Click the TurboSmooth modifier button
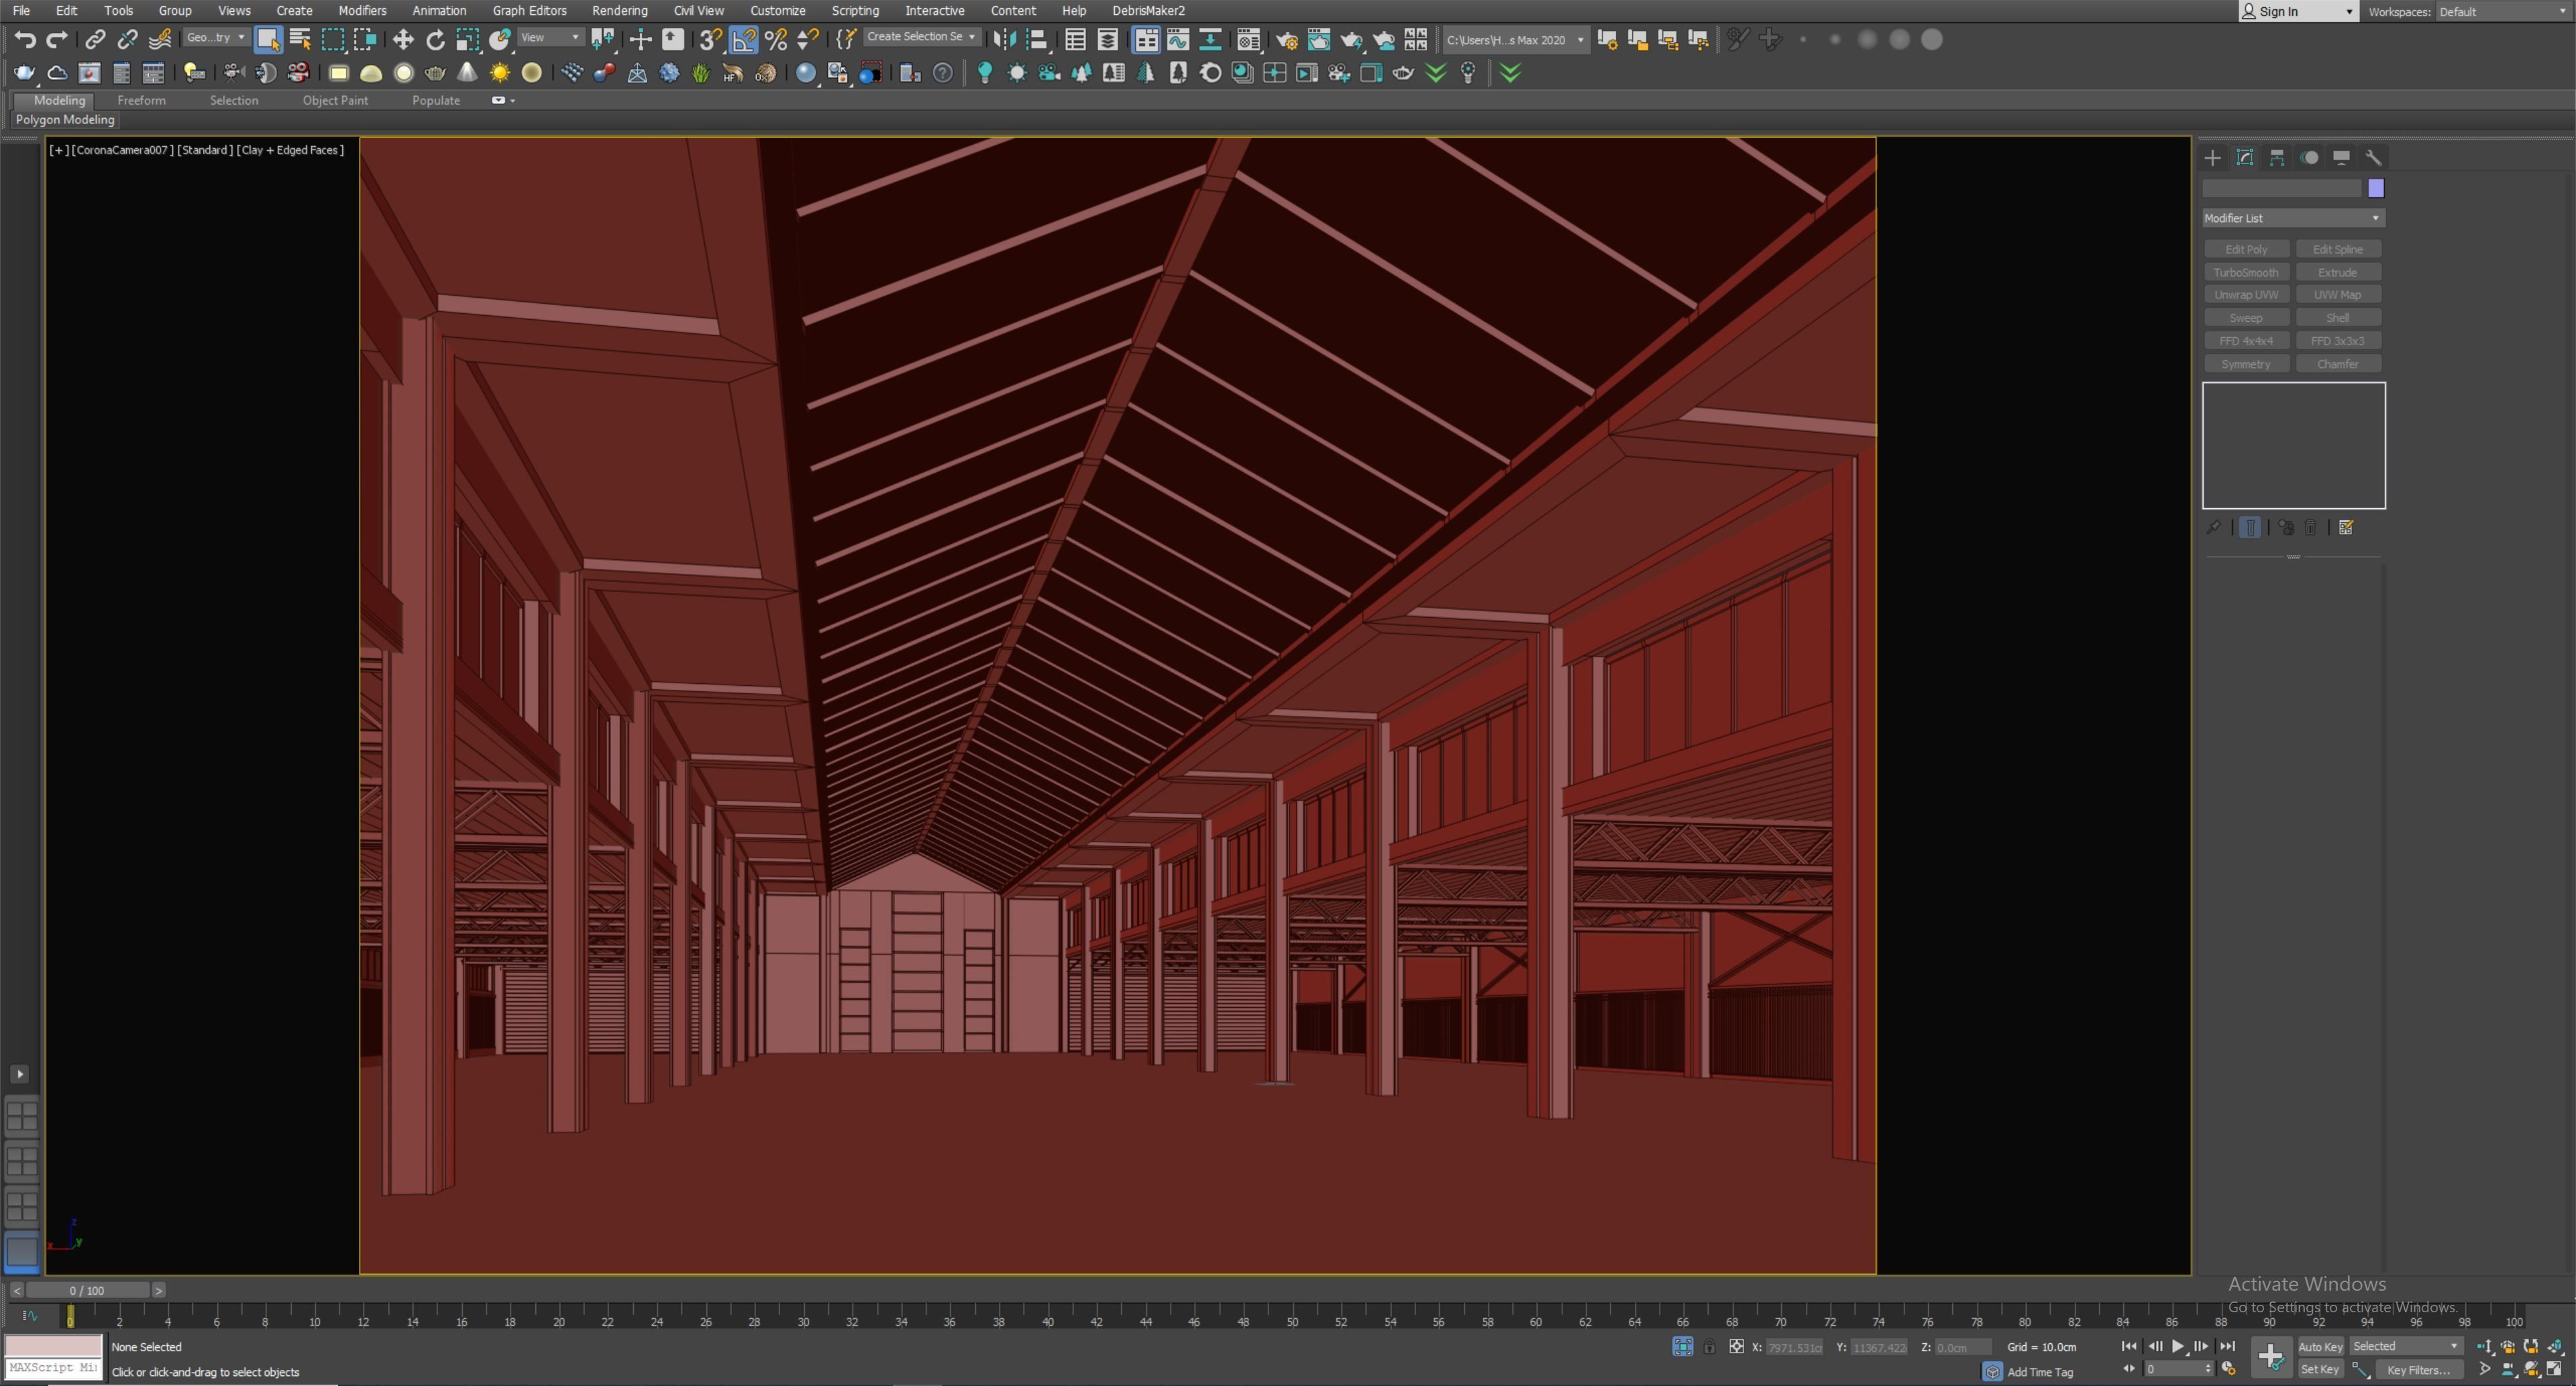The height and width of the screenshot is (1386, 2576). click(2246, 273)
